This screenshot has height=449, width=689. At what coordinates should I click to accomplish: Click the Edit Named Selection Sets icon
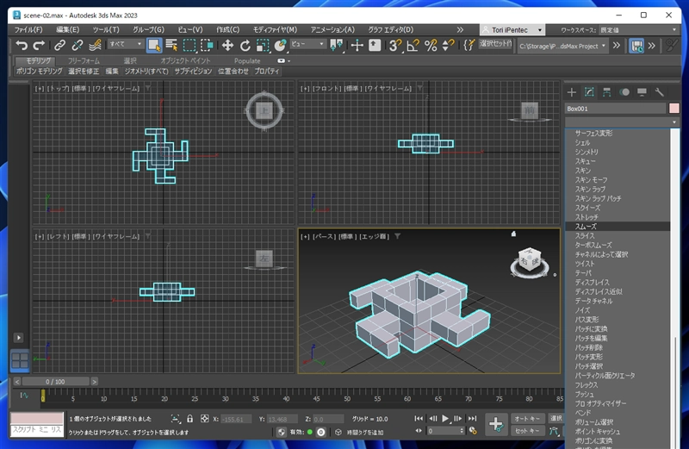tap(469, 45)
